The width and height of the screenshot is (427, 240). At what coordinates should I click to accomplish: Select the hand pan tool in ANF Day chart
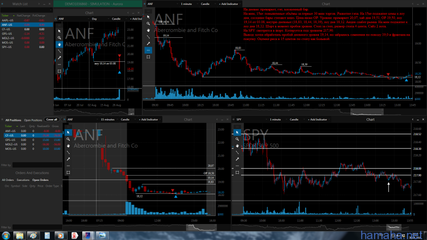coord(59,44)
